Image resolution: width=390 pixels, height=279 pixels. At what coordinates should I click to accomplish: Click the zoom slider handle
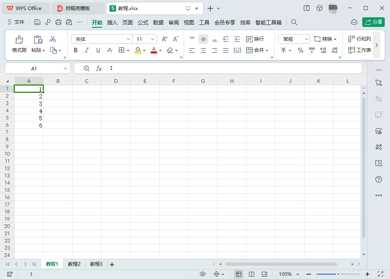click(338, 274)
